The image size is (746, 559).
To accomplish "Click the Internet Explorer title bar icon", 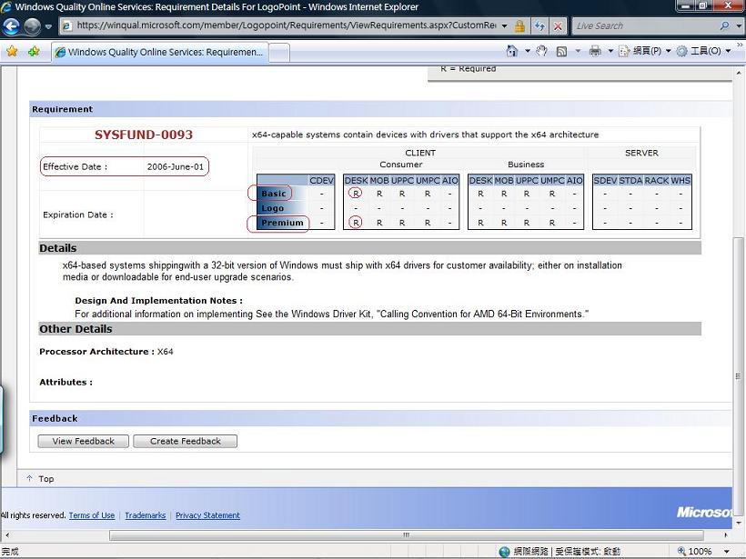I will pos(6,6).
